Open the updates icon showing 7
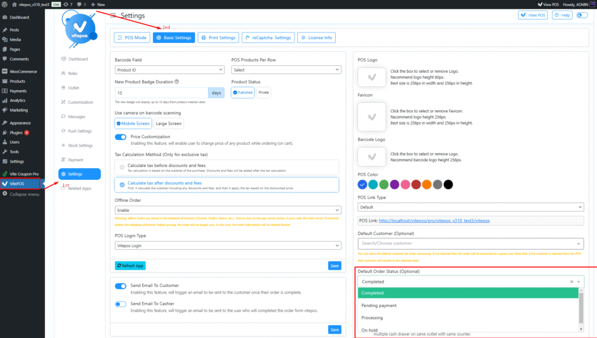This screenshot has height=338, width=597. pos(68,5)
